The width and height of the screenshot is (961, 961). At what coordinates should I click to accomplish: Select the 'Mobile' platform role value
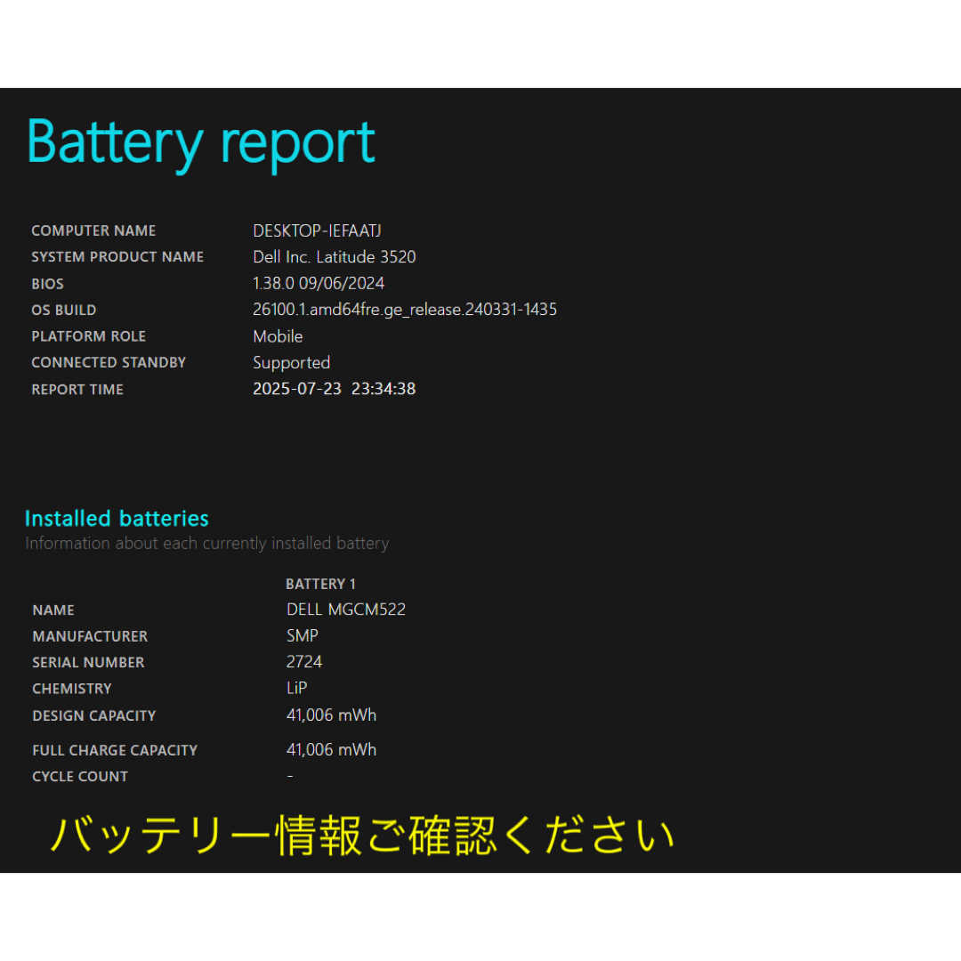point(278,336)
